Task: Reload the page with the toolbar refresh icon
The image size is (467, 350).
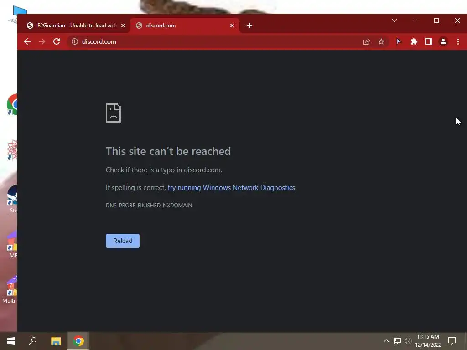Action: coord(57,41)
